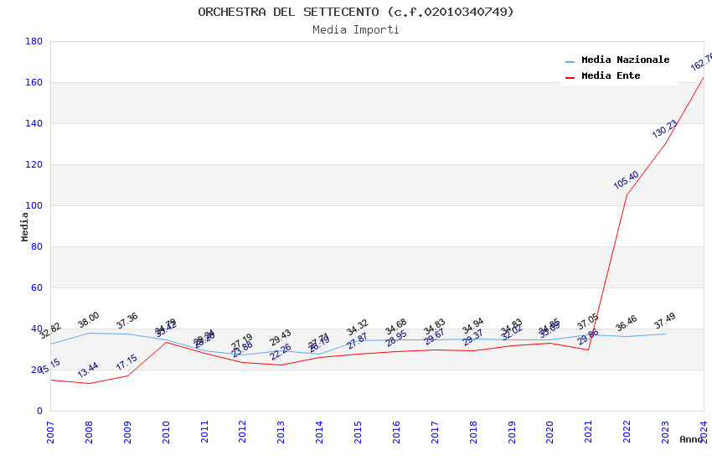Click the 2008 x-axis year label
This screenshot has height=461, width=712.
coord(89,432)
